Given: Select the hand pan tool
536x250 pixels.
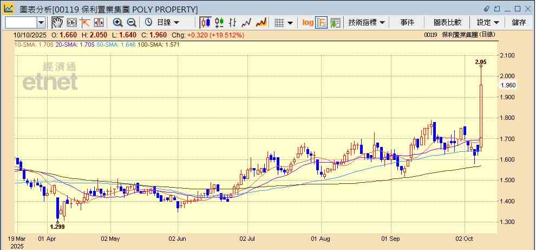Looking at the screenshot, I should tap(57, 22).
